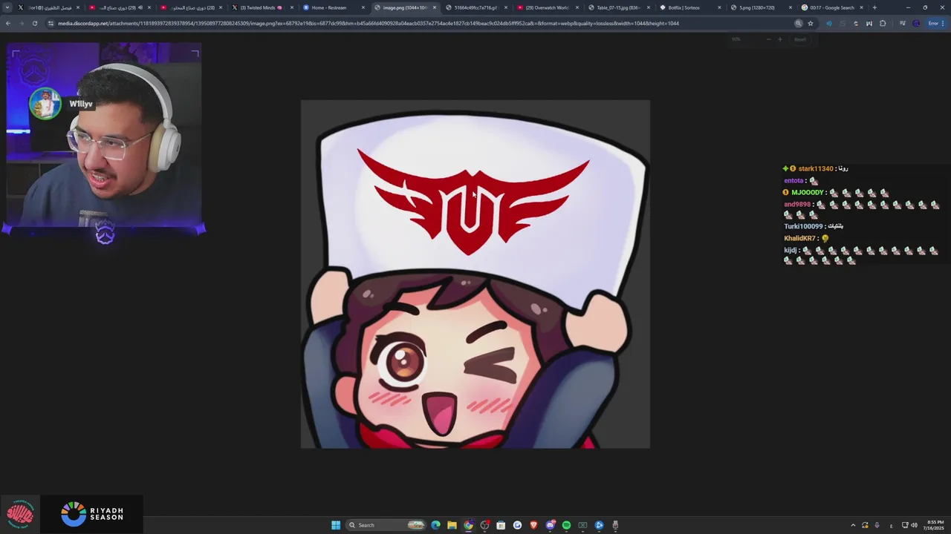This screenshot has width=951, height=534.
Task: Open Discord from the taskbar
Action: click(550, 525)
